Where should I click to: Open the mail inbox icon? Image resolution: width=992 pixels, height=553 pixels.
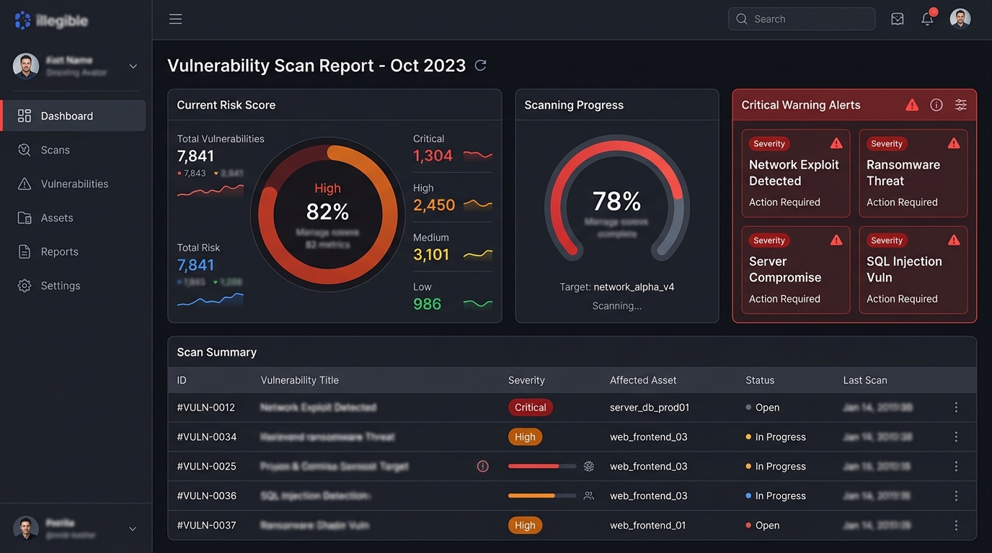(x=898, y=19)
